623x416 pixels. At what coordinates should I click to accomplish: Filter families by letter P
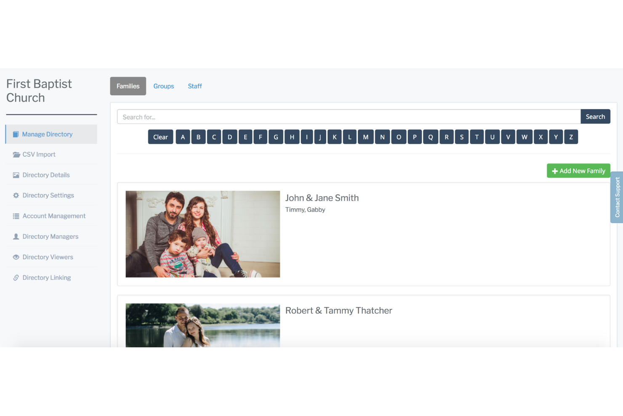[x=415, y=137]
